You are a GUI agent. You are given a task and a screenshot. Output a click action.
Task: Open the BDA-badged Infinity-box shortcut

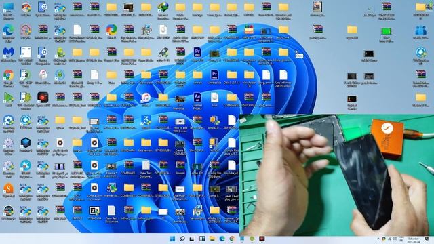coord(60,7)
